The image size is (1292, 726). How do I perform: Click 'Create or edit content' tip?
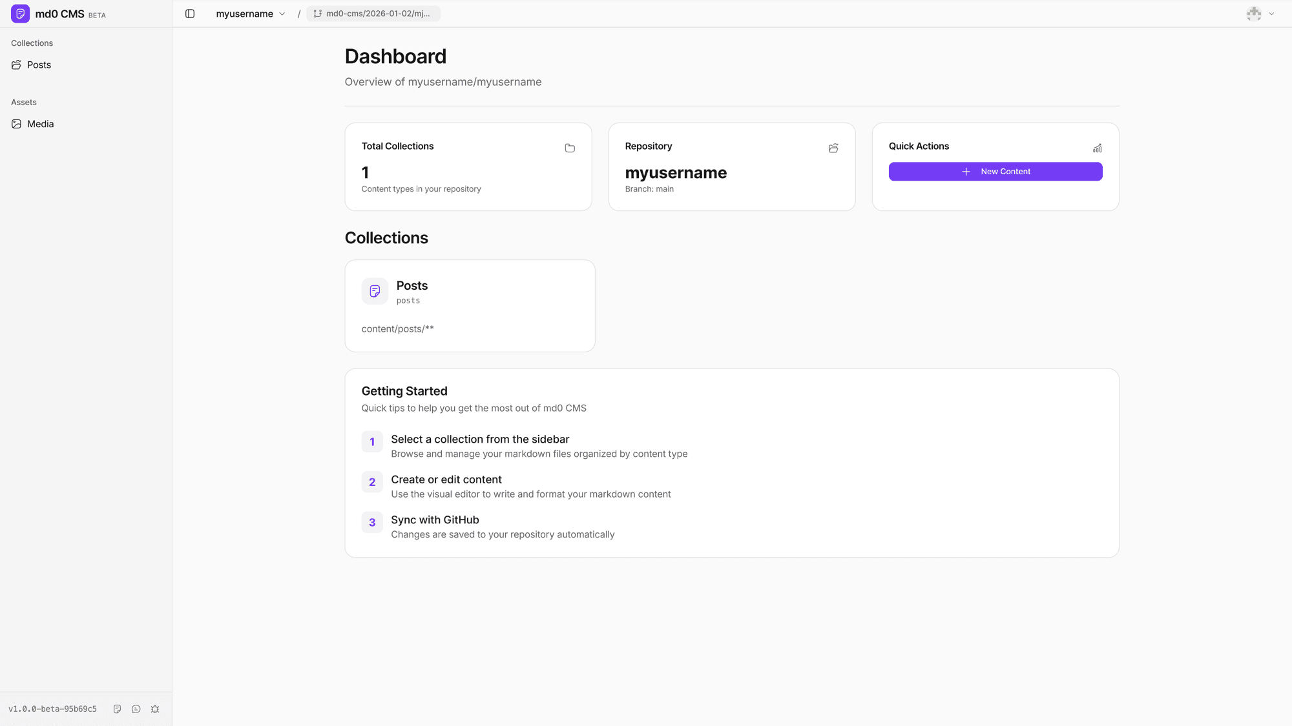[446, 479]
